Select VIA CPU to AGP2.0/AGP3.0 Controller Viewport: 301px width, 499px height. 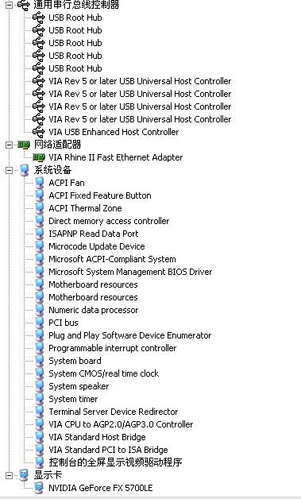pos(121,424)
